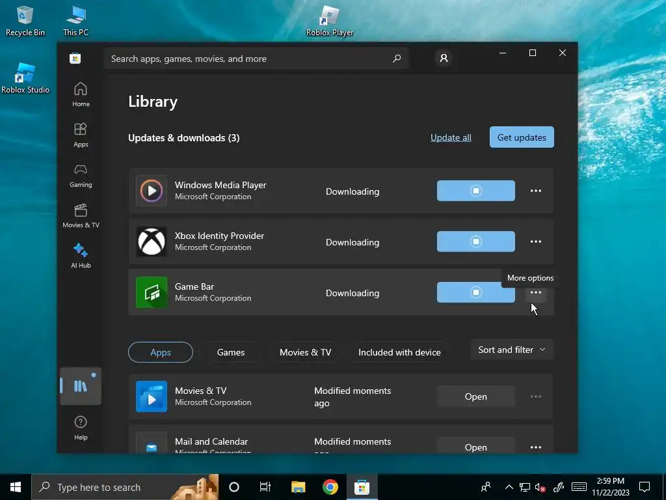The width and height of the screenshot is (666, 500).
Task: Stop the Game Bar download
Action: (475, 292)
